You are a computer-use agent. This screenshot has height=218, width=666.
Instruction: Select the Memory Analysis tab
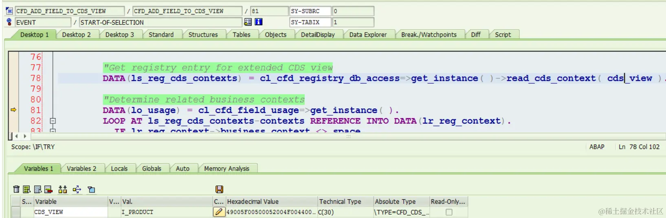coord(226,168)
